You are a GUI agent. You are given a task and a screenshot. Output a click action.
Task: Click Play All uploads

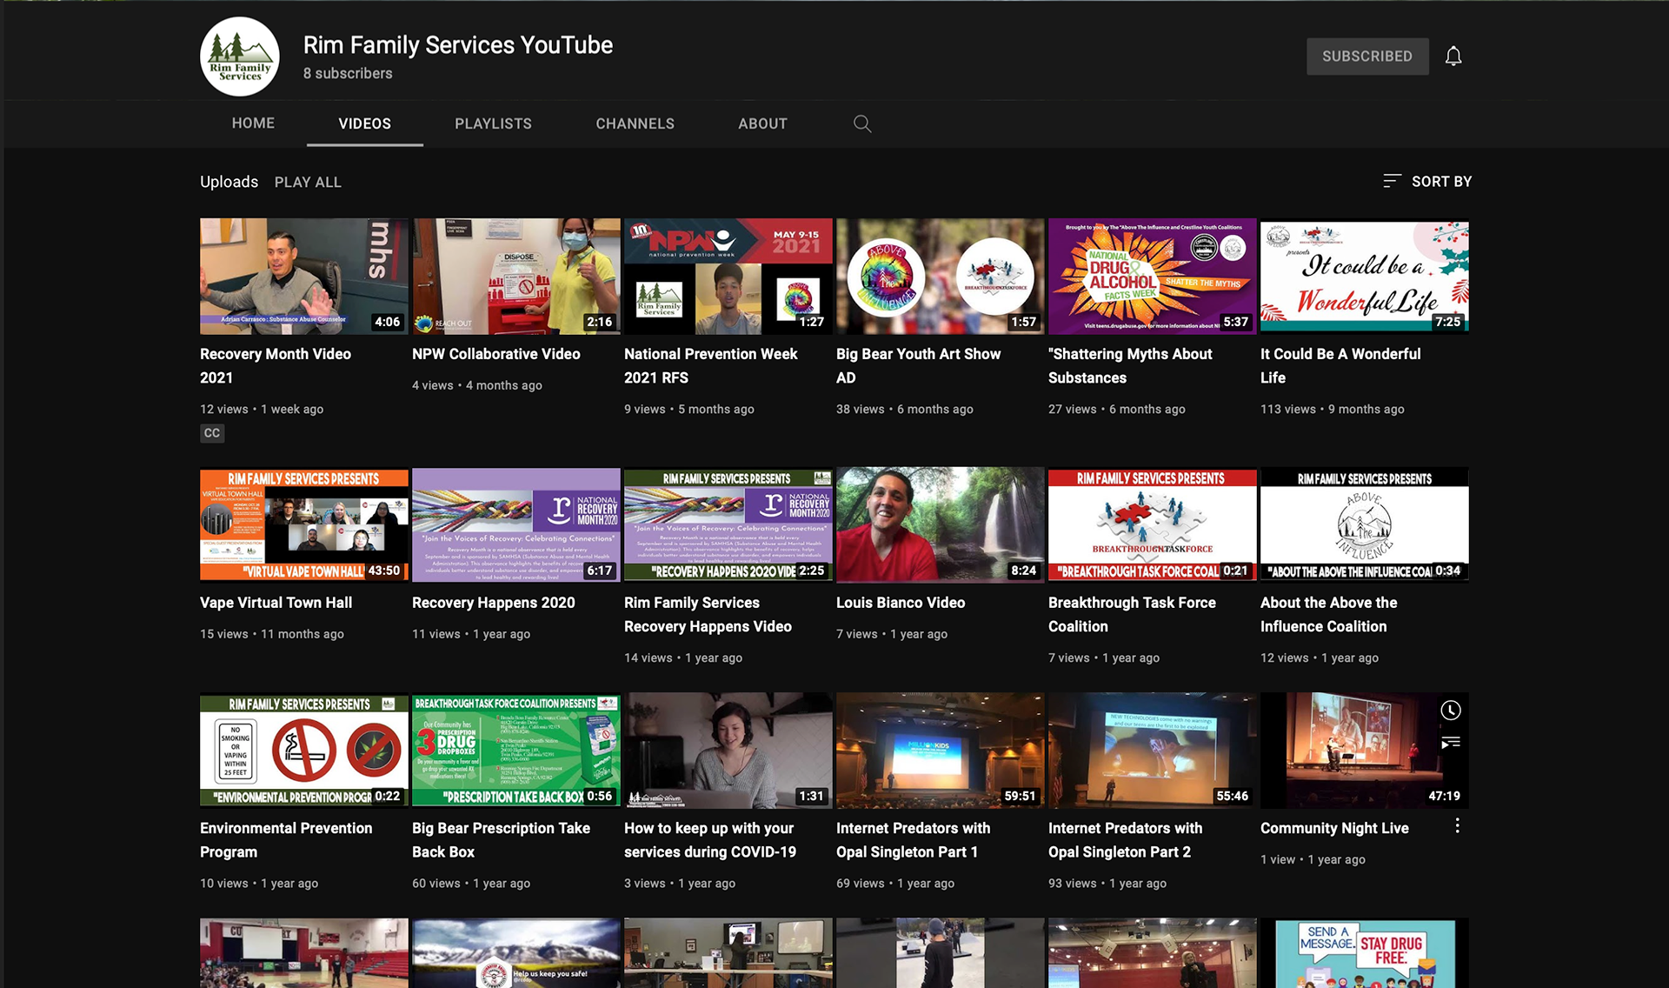[x=308, y=182]
